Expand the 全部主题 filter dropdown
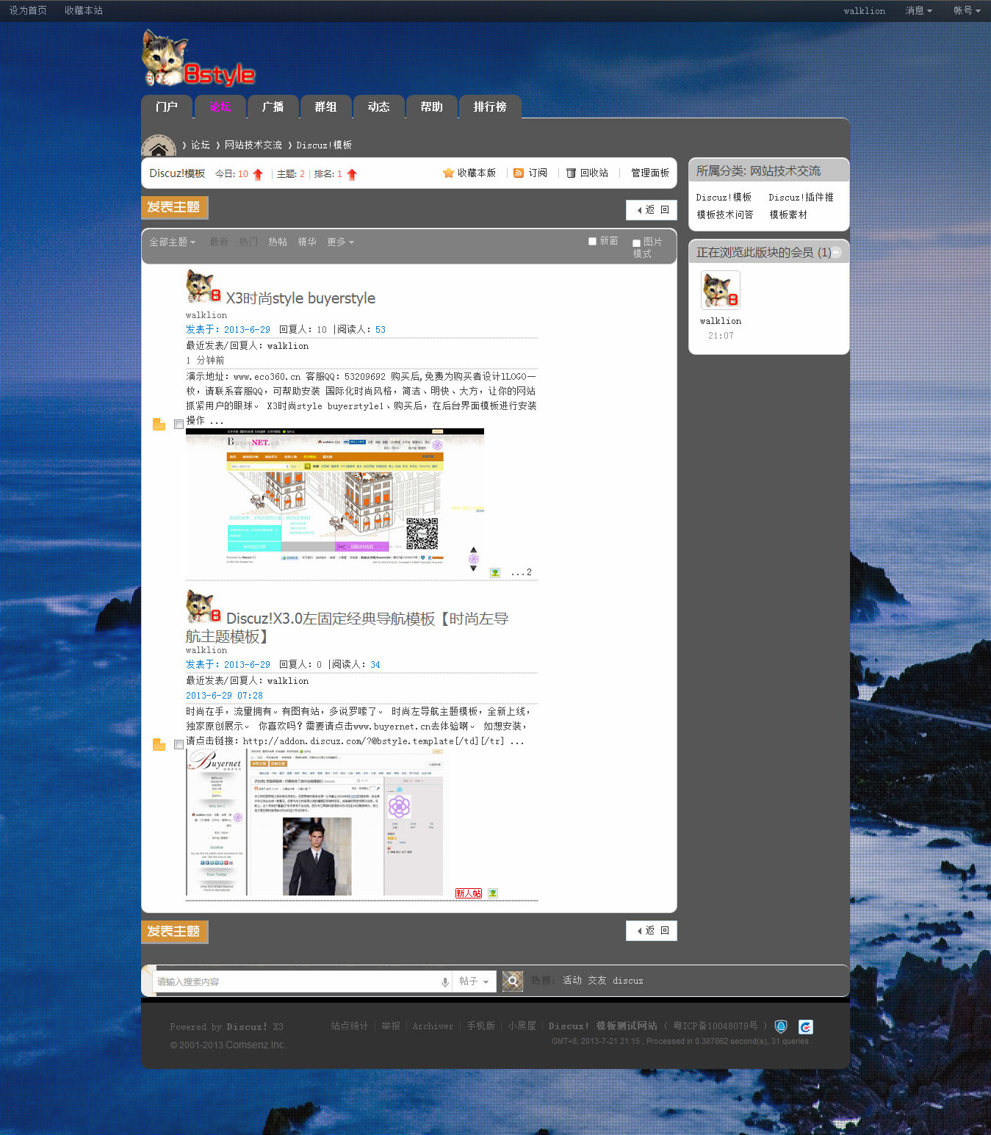Screen dimensions: 991x1135 [173, 242]
